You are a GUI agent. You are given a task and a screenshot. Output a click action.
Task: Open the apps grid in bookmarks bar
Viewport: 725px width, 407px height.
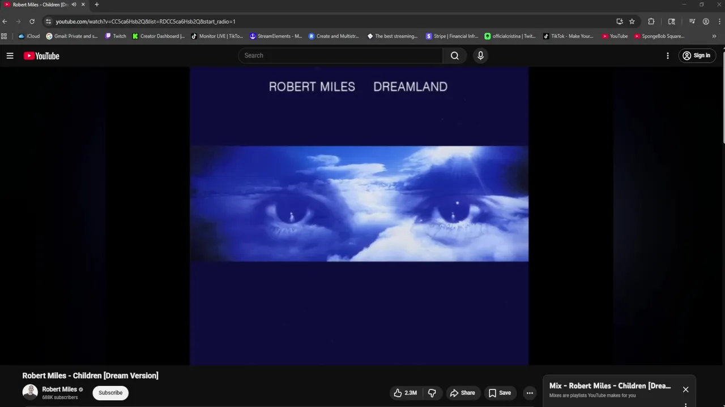tap(5, 36)
